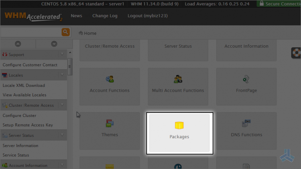Open the tile with the clock icon

178,163
